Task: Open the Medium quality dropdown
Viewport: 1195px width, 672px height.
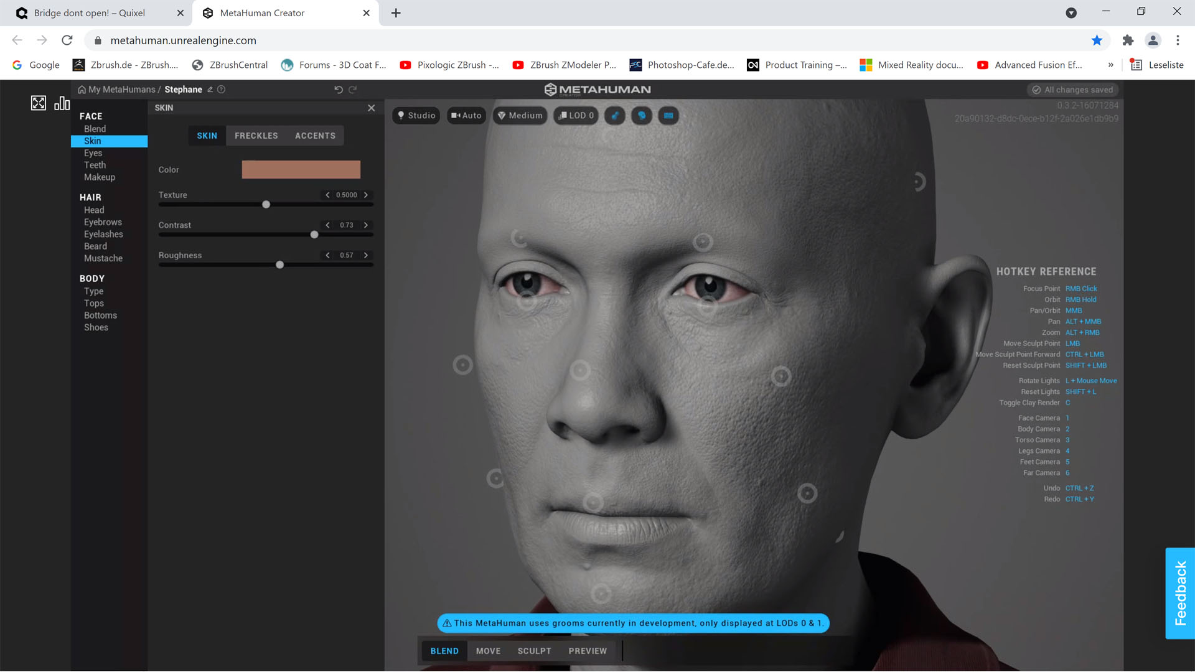Action: (x=520, y=116)
